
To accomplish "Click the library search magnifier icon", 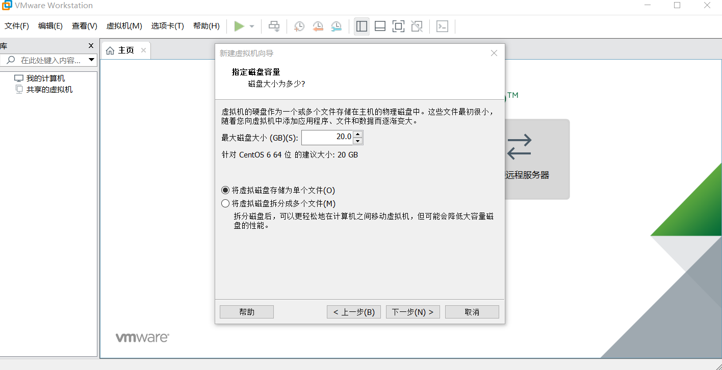I will (x=10, y=60).
